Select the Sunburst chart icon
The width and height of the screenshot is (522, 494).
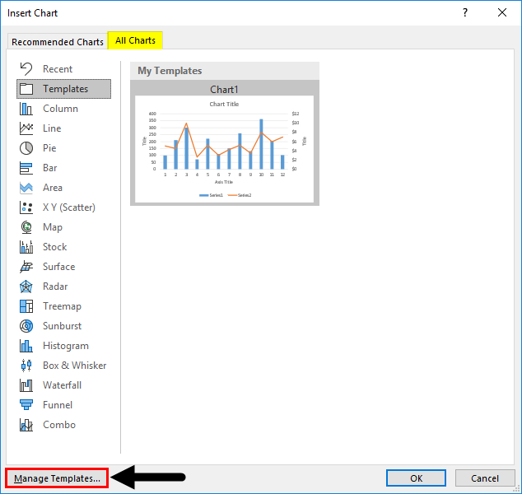pos(26,326)
